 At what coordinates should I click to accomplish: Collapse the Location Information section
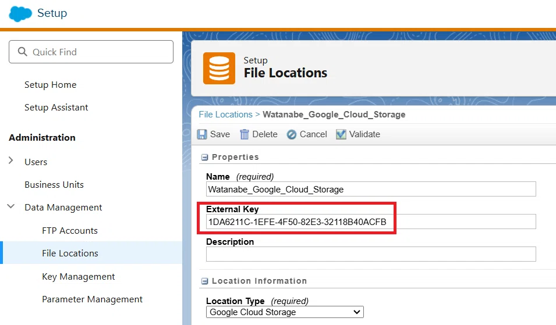(204, 281)
